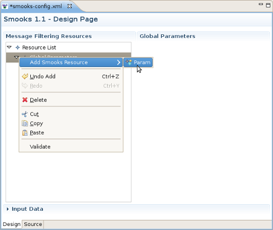
Task: Click the smooks-config.xml file icon in tab
Action: pyautogui.click(x=5, y=6)
